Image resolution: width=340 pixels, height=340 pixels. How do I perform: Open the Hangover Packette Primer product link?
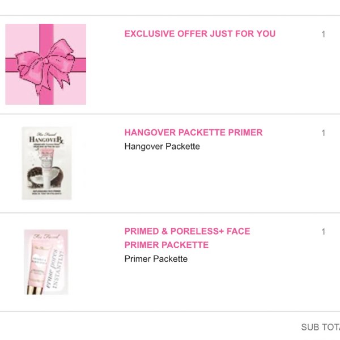193,133
